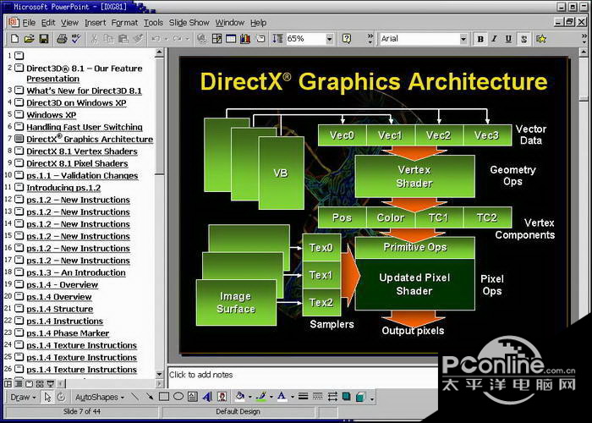Switch to Outline view button

(x=18, y=384)
